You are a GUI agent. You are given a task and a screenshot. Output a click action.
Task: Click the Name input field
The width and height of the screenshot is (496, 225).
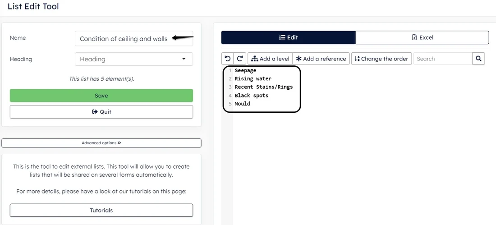[x=134, y=39]
